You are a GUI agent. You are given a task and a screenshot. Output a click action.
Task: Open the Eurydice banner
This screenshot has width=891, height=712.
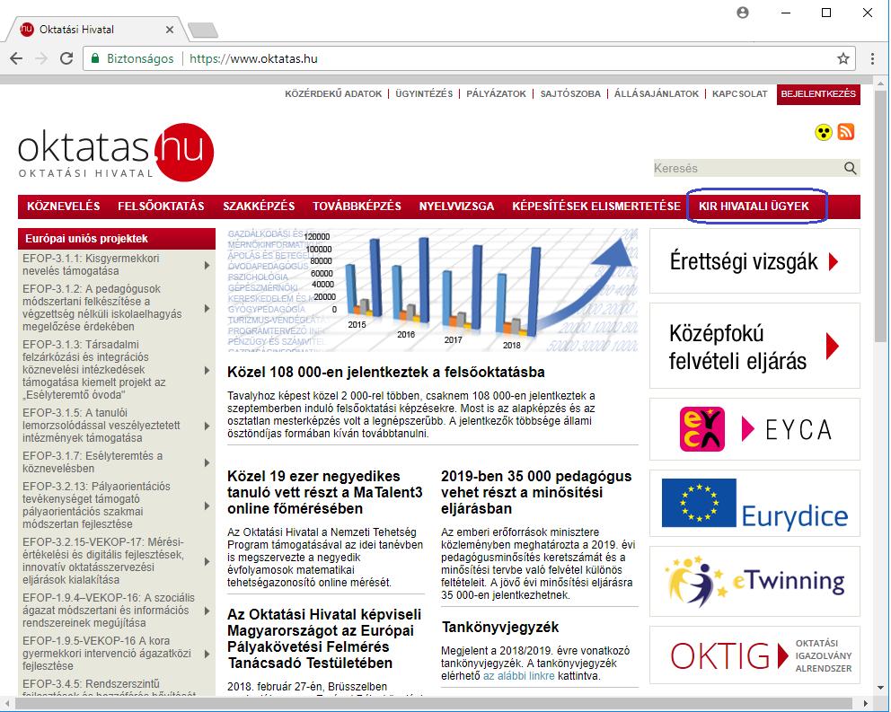click(x=754, y=503)
